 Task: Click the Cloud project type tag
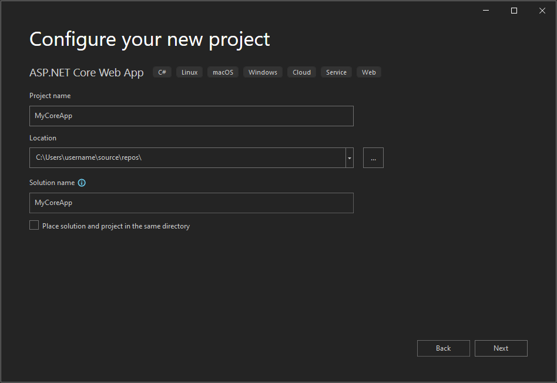(x=301, y=72)
